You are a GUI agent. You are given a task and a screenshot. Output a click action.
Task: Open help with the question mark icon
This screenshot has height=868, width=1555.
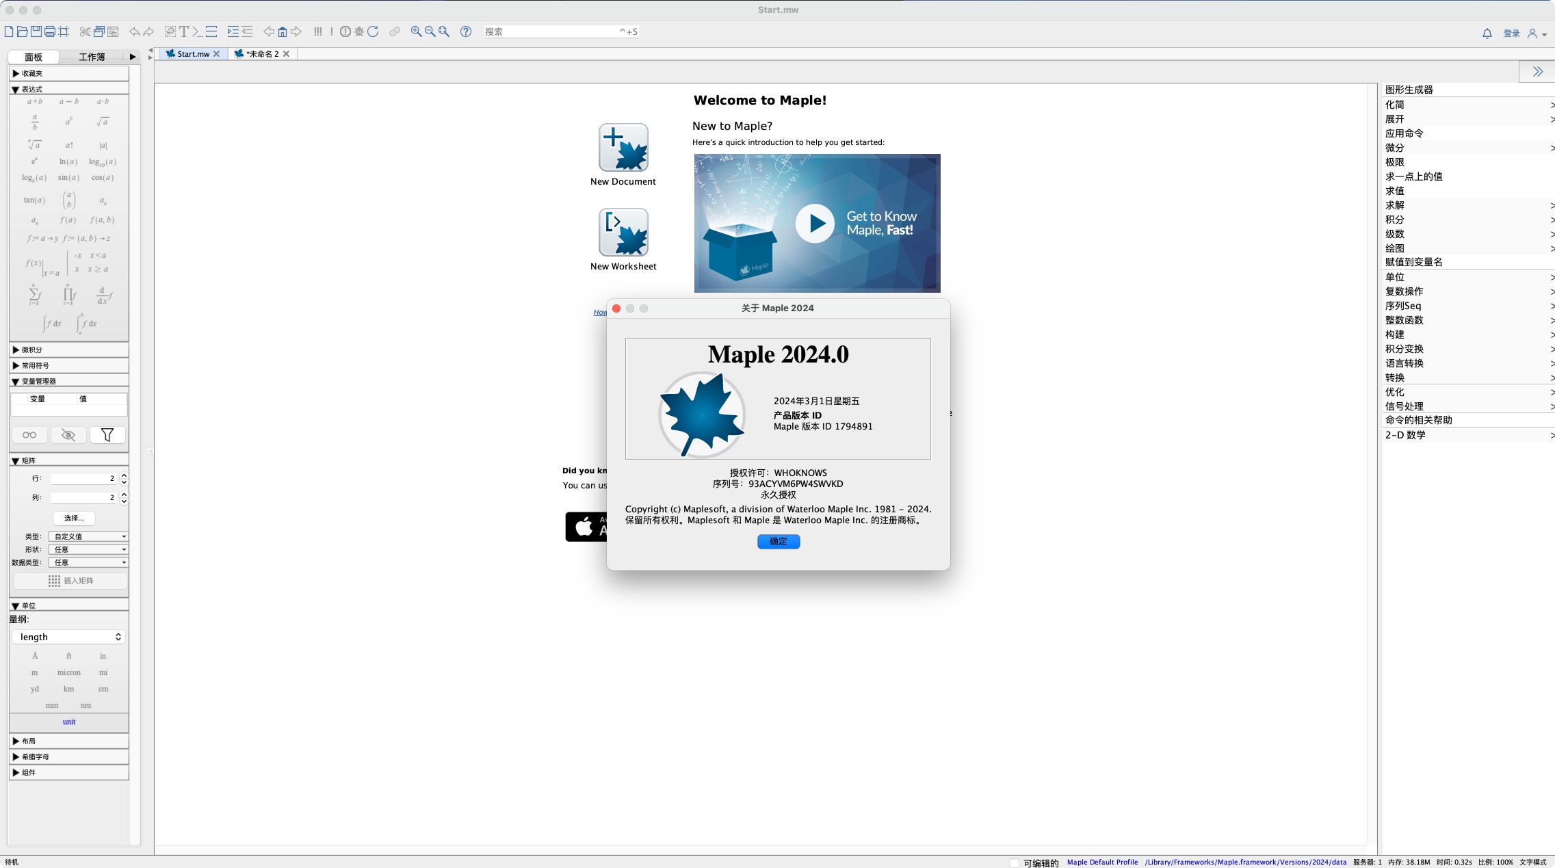point(466,31)
